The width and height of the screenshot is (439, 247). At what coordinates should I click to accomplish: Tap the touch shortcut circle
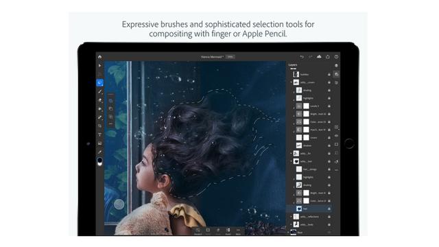pyautogui.click(x=119, y=204)
